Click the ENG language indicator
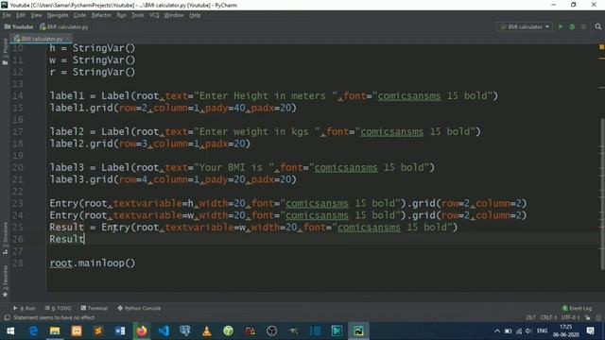Screen dimensions: 605x340 tap(542, 331)
